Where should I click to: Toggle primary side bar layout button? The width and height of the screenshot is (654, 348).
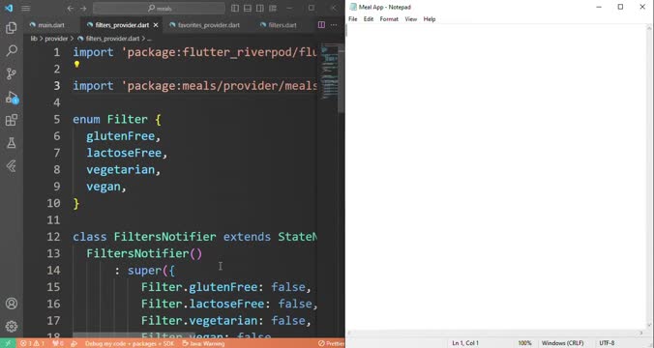coord(235,8)
